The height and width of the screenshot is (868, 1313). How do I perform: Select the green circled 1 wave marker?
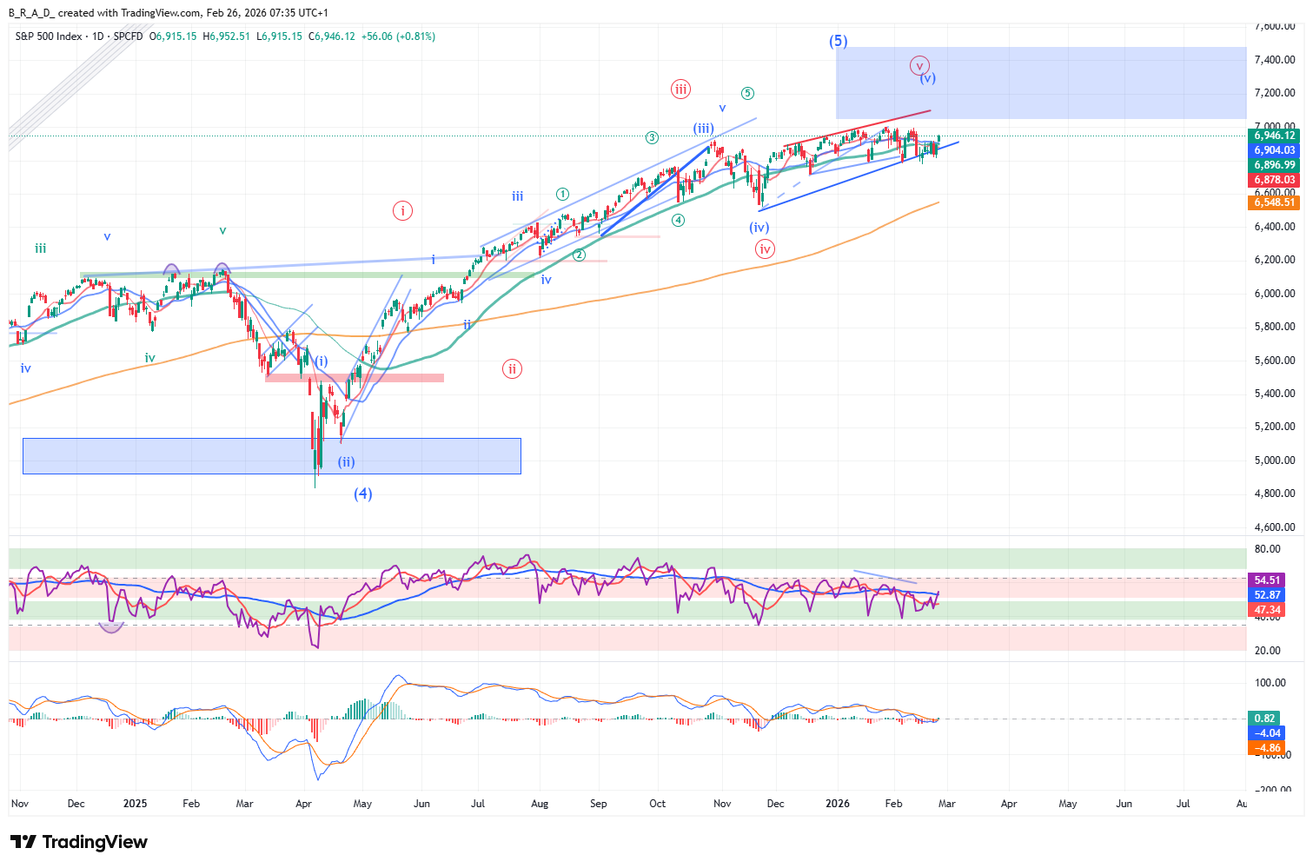pos(563,195)
